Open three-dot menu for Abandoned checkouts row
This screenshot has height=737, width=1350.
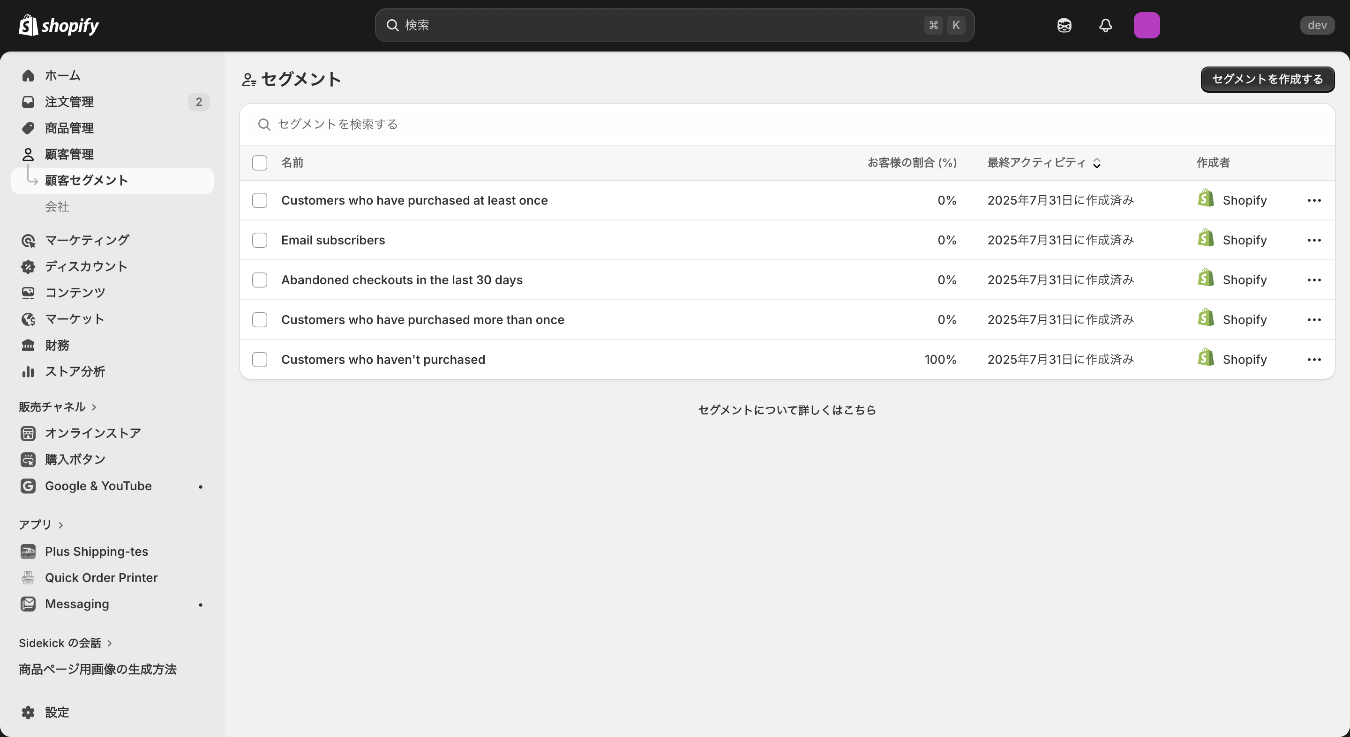(x=1314, y=280)
